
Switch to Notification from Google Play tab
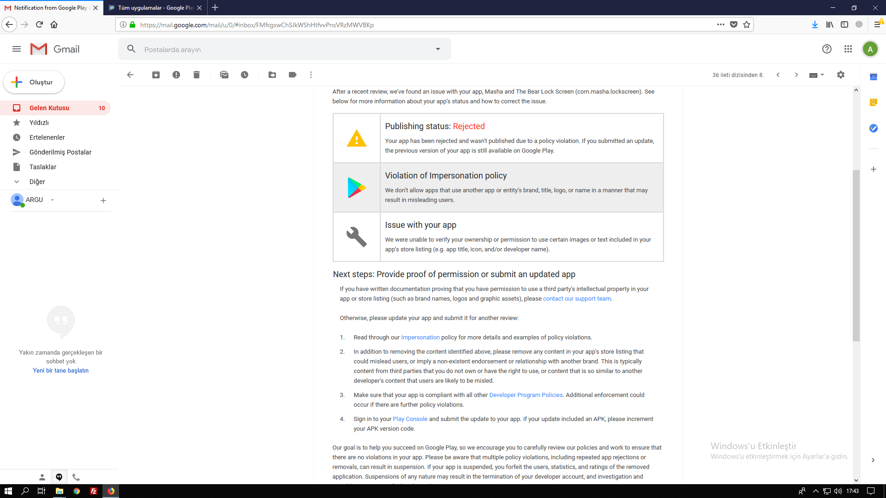[52, 8]
